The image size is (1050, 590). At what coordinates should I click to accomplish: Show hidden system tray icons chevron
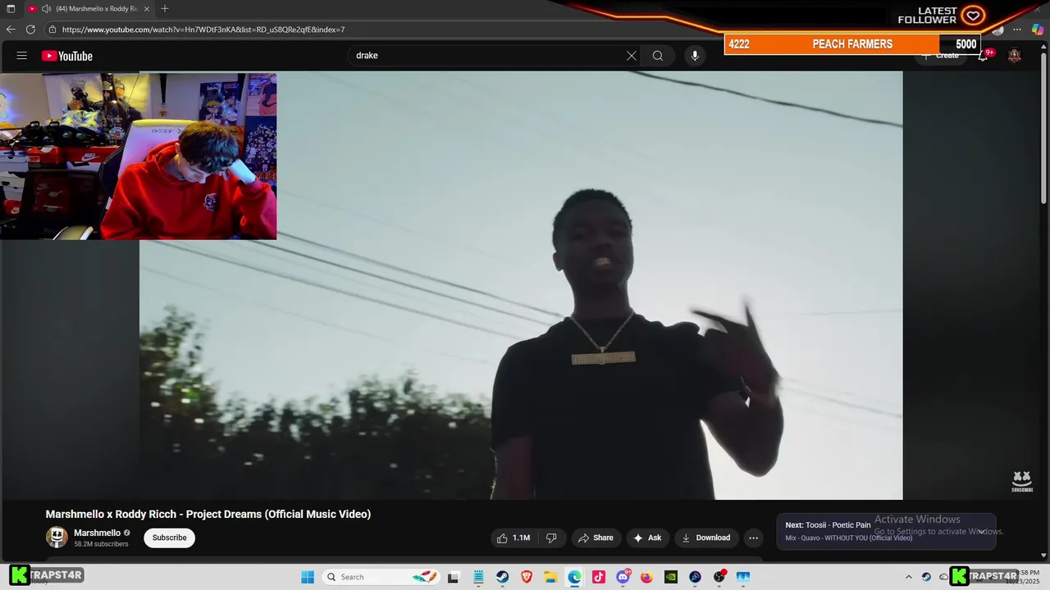[908, 577]
